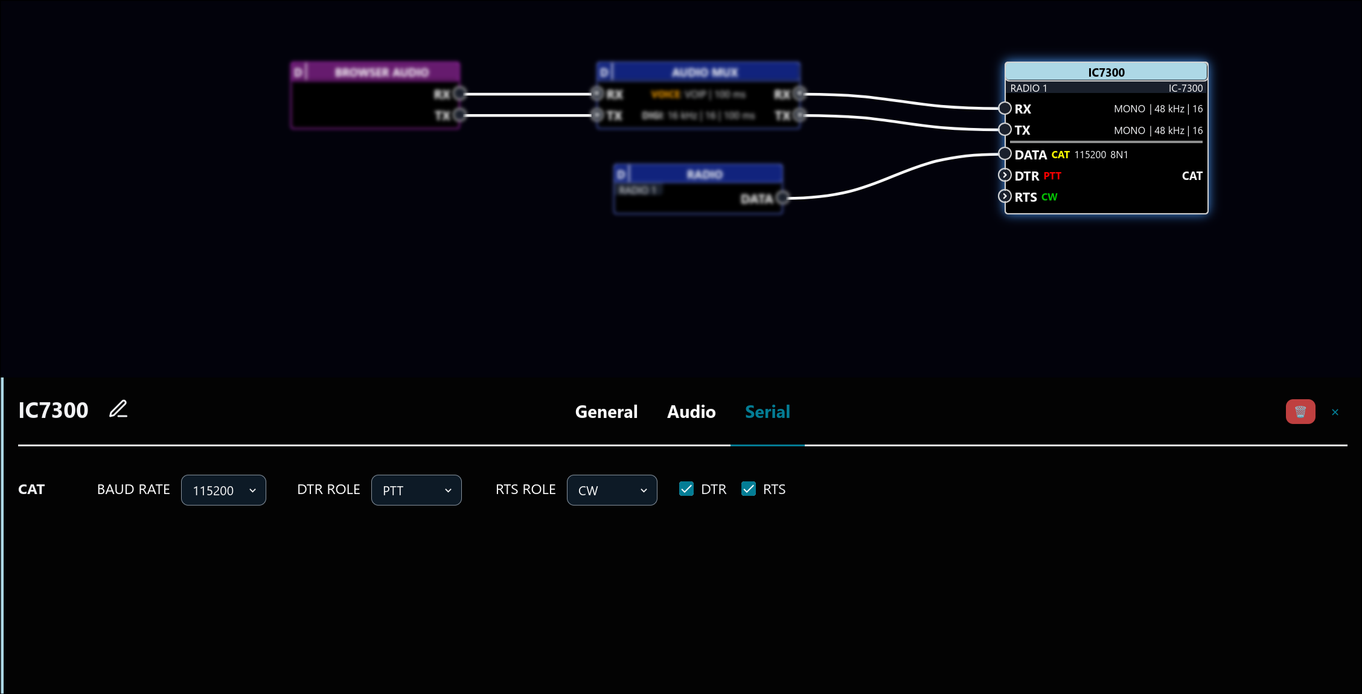Select the Browser Audio node header
The width and height of the screenshot is (1362, 694).
coord(376,72)
